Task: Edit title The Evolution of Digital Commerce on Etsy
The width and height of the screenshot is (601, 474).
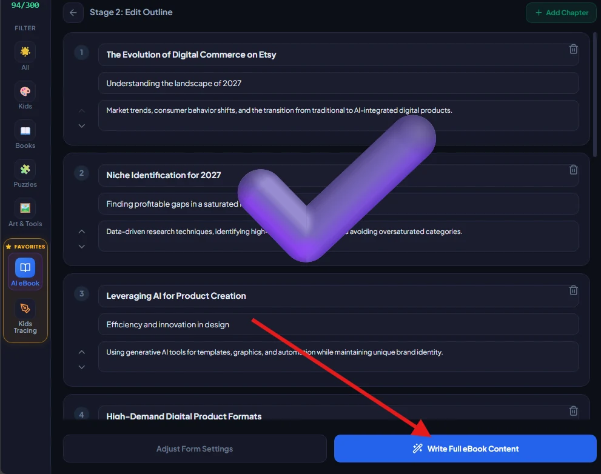Action: point(338,55)
